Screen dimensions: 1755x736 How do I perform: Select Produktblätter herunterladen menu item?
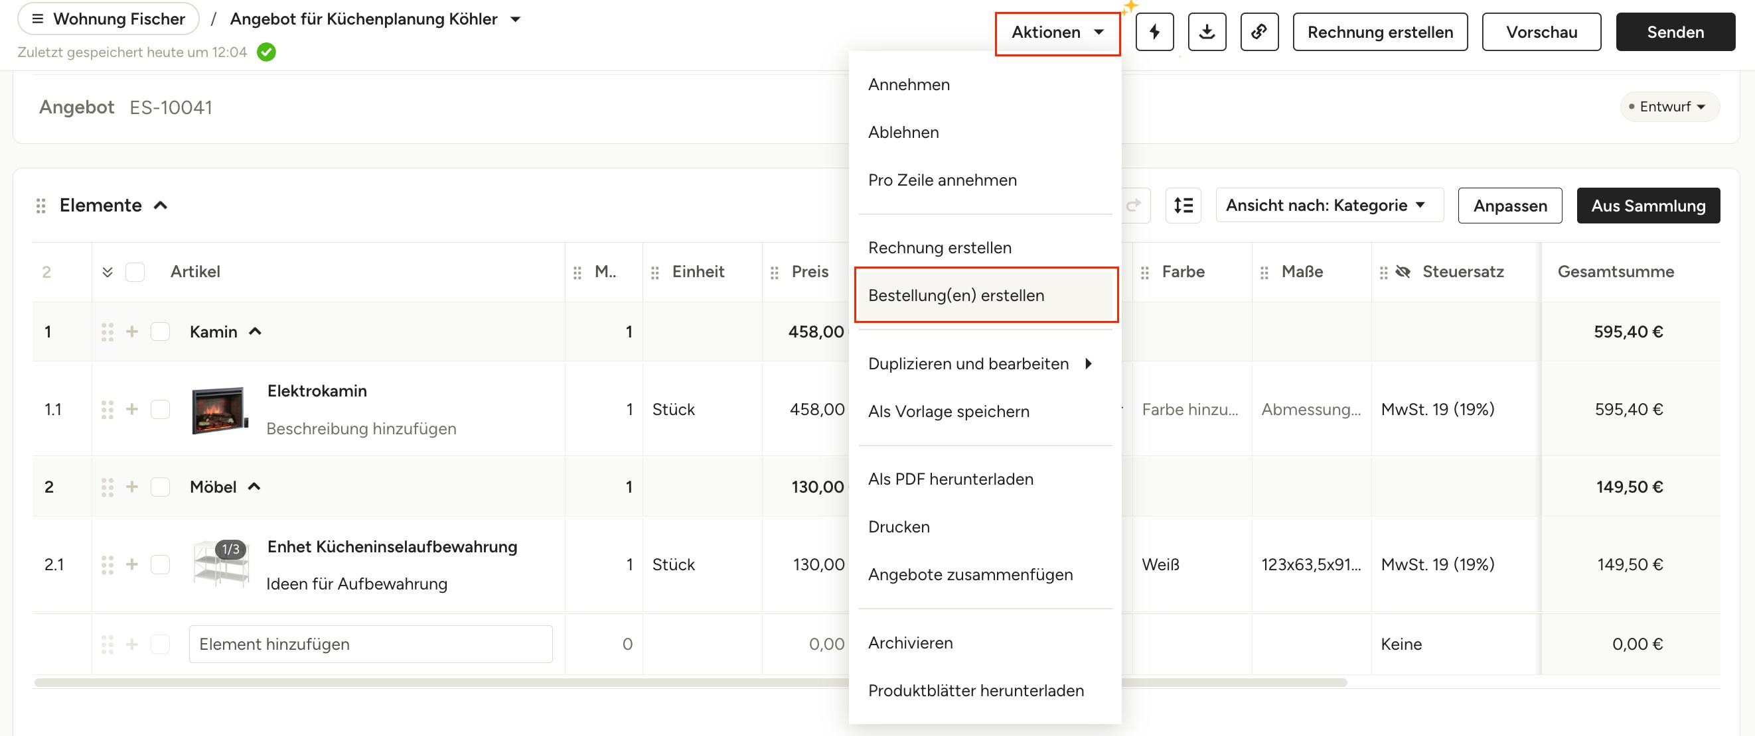[984, 690]
